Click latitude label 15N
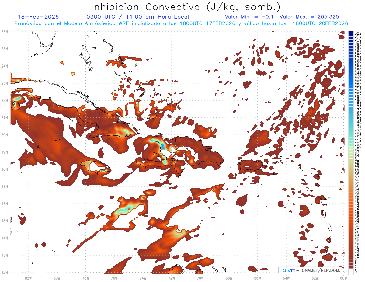The height and width of the screenshot is (282, 365). click(x=5, y=221)
